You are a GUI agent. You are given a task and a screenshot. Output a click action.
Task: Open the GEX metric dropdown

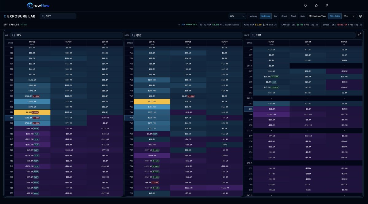pos(237,16)
